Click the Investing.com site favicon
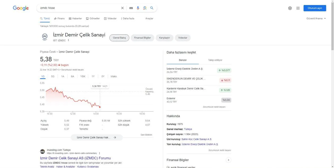 pos(42,152)
